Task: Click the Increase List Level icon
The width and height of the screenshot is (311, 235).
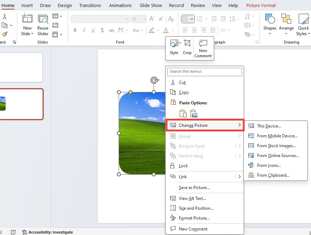Action: (223, 19)
